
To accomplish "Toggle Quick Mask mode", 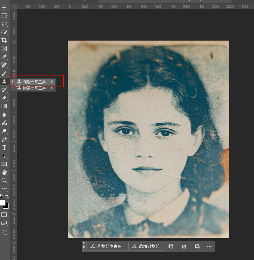I will click(x=4, y=215).
